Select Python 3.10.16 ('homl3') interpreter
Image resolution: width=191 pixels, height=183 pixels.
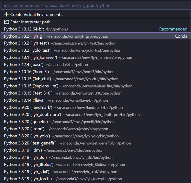click(96, 72)
